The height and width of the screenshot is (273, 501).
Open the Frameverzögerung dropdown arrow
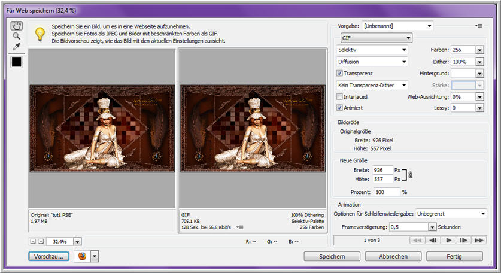432,227
